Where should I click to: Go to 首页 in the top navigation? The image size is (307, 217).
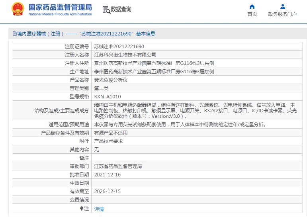point(252,14)
